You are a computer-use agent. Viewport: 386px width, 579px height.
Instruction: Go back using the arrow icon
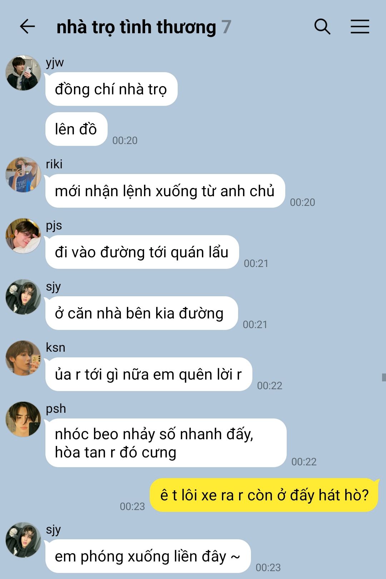[27, 27]
